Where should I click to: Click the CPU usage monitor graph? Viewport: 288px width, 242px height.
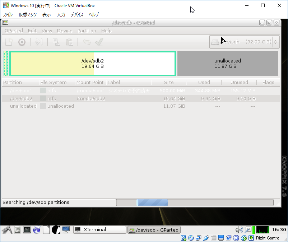point(263,230)
